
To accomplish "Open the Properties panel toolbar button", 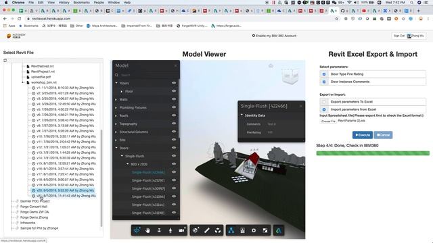I will pos(242,230).
